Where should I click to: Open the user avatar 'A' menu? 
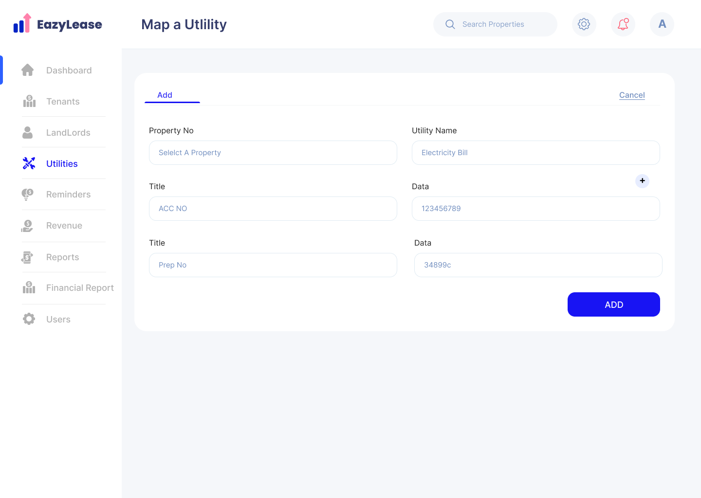[662, 24]
